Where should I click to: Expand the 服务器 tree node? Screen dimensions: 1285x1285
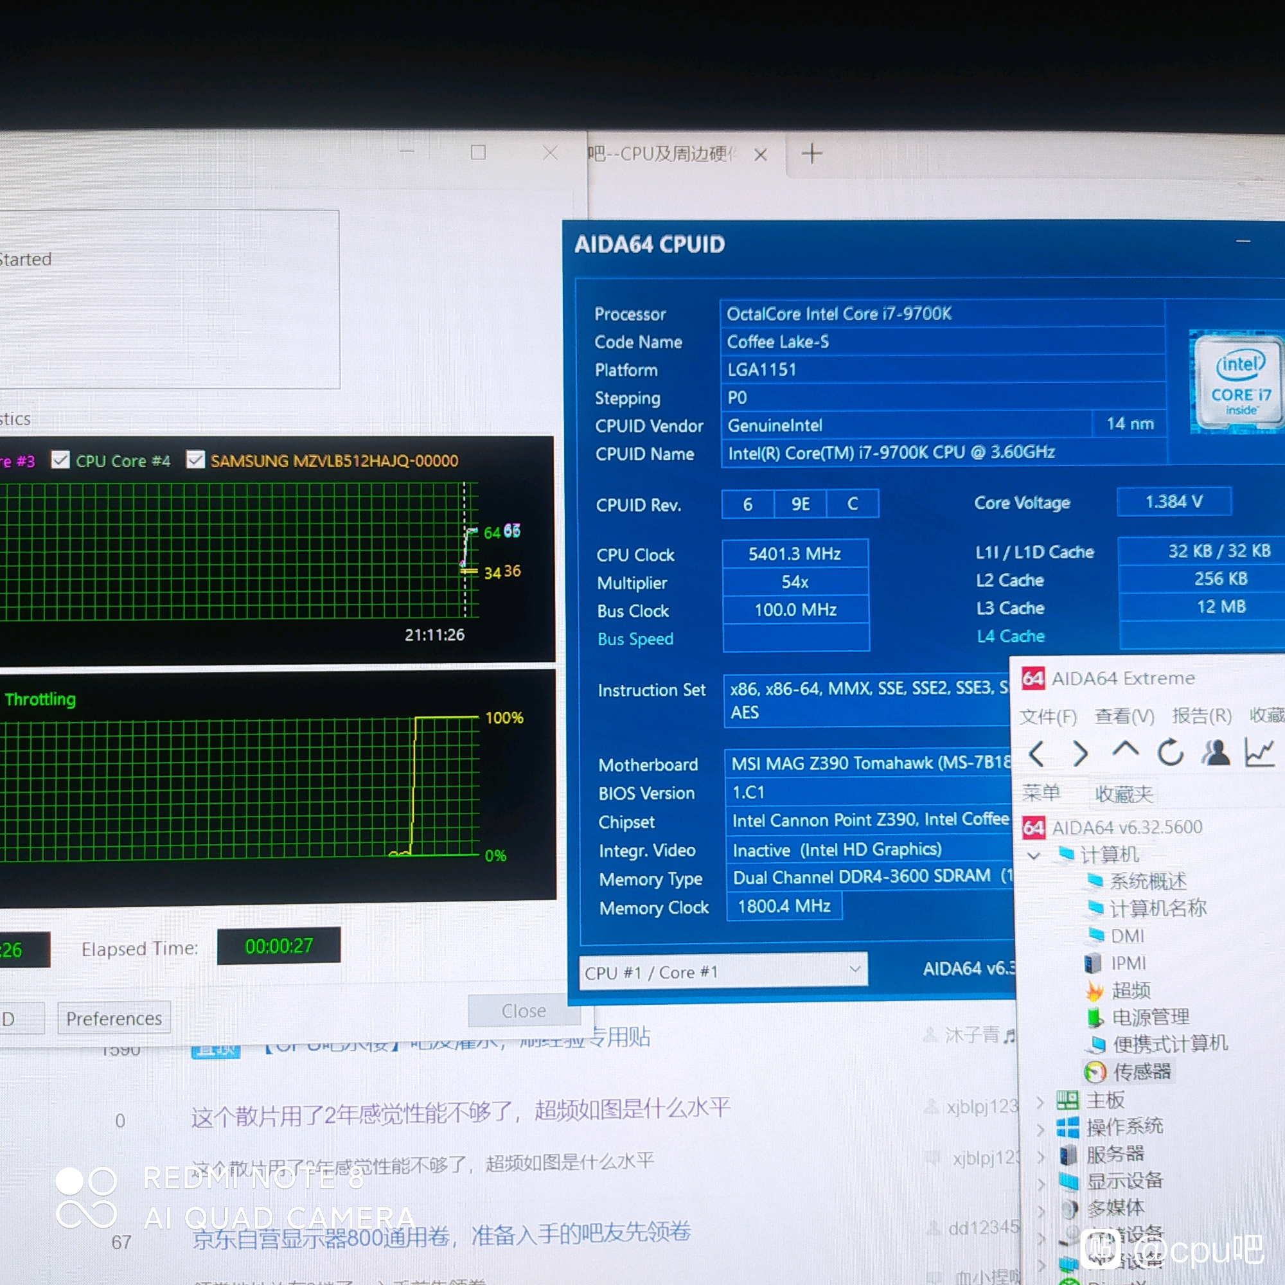click(x=1040, y=1156)
